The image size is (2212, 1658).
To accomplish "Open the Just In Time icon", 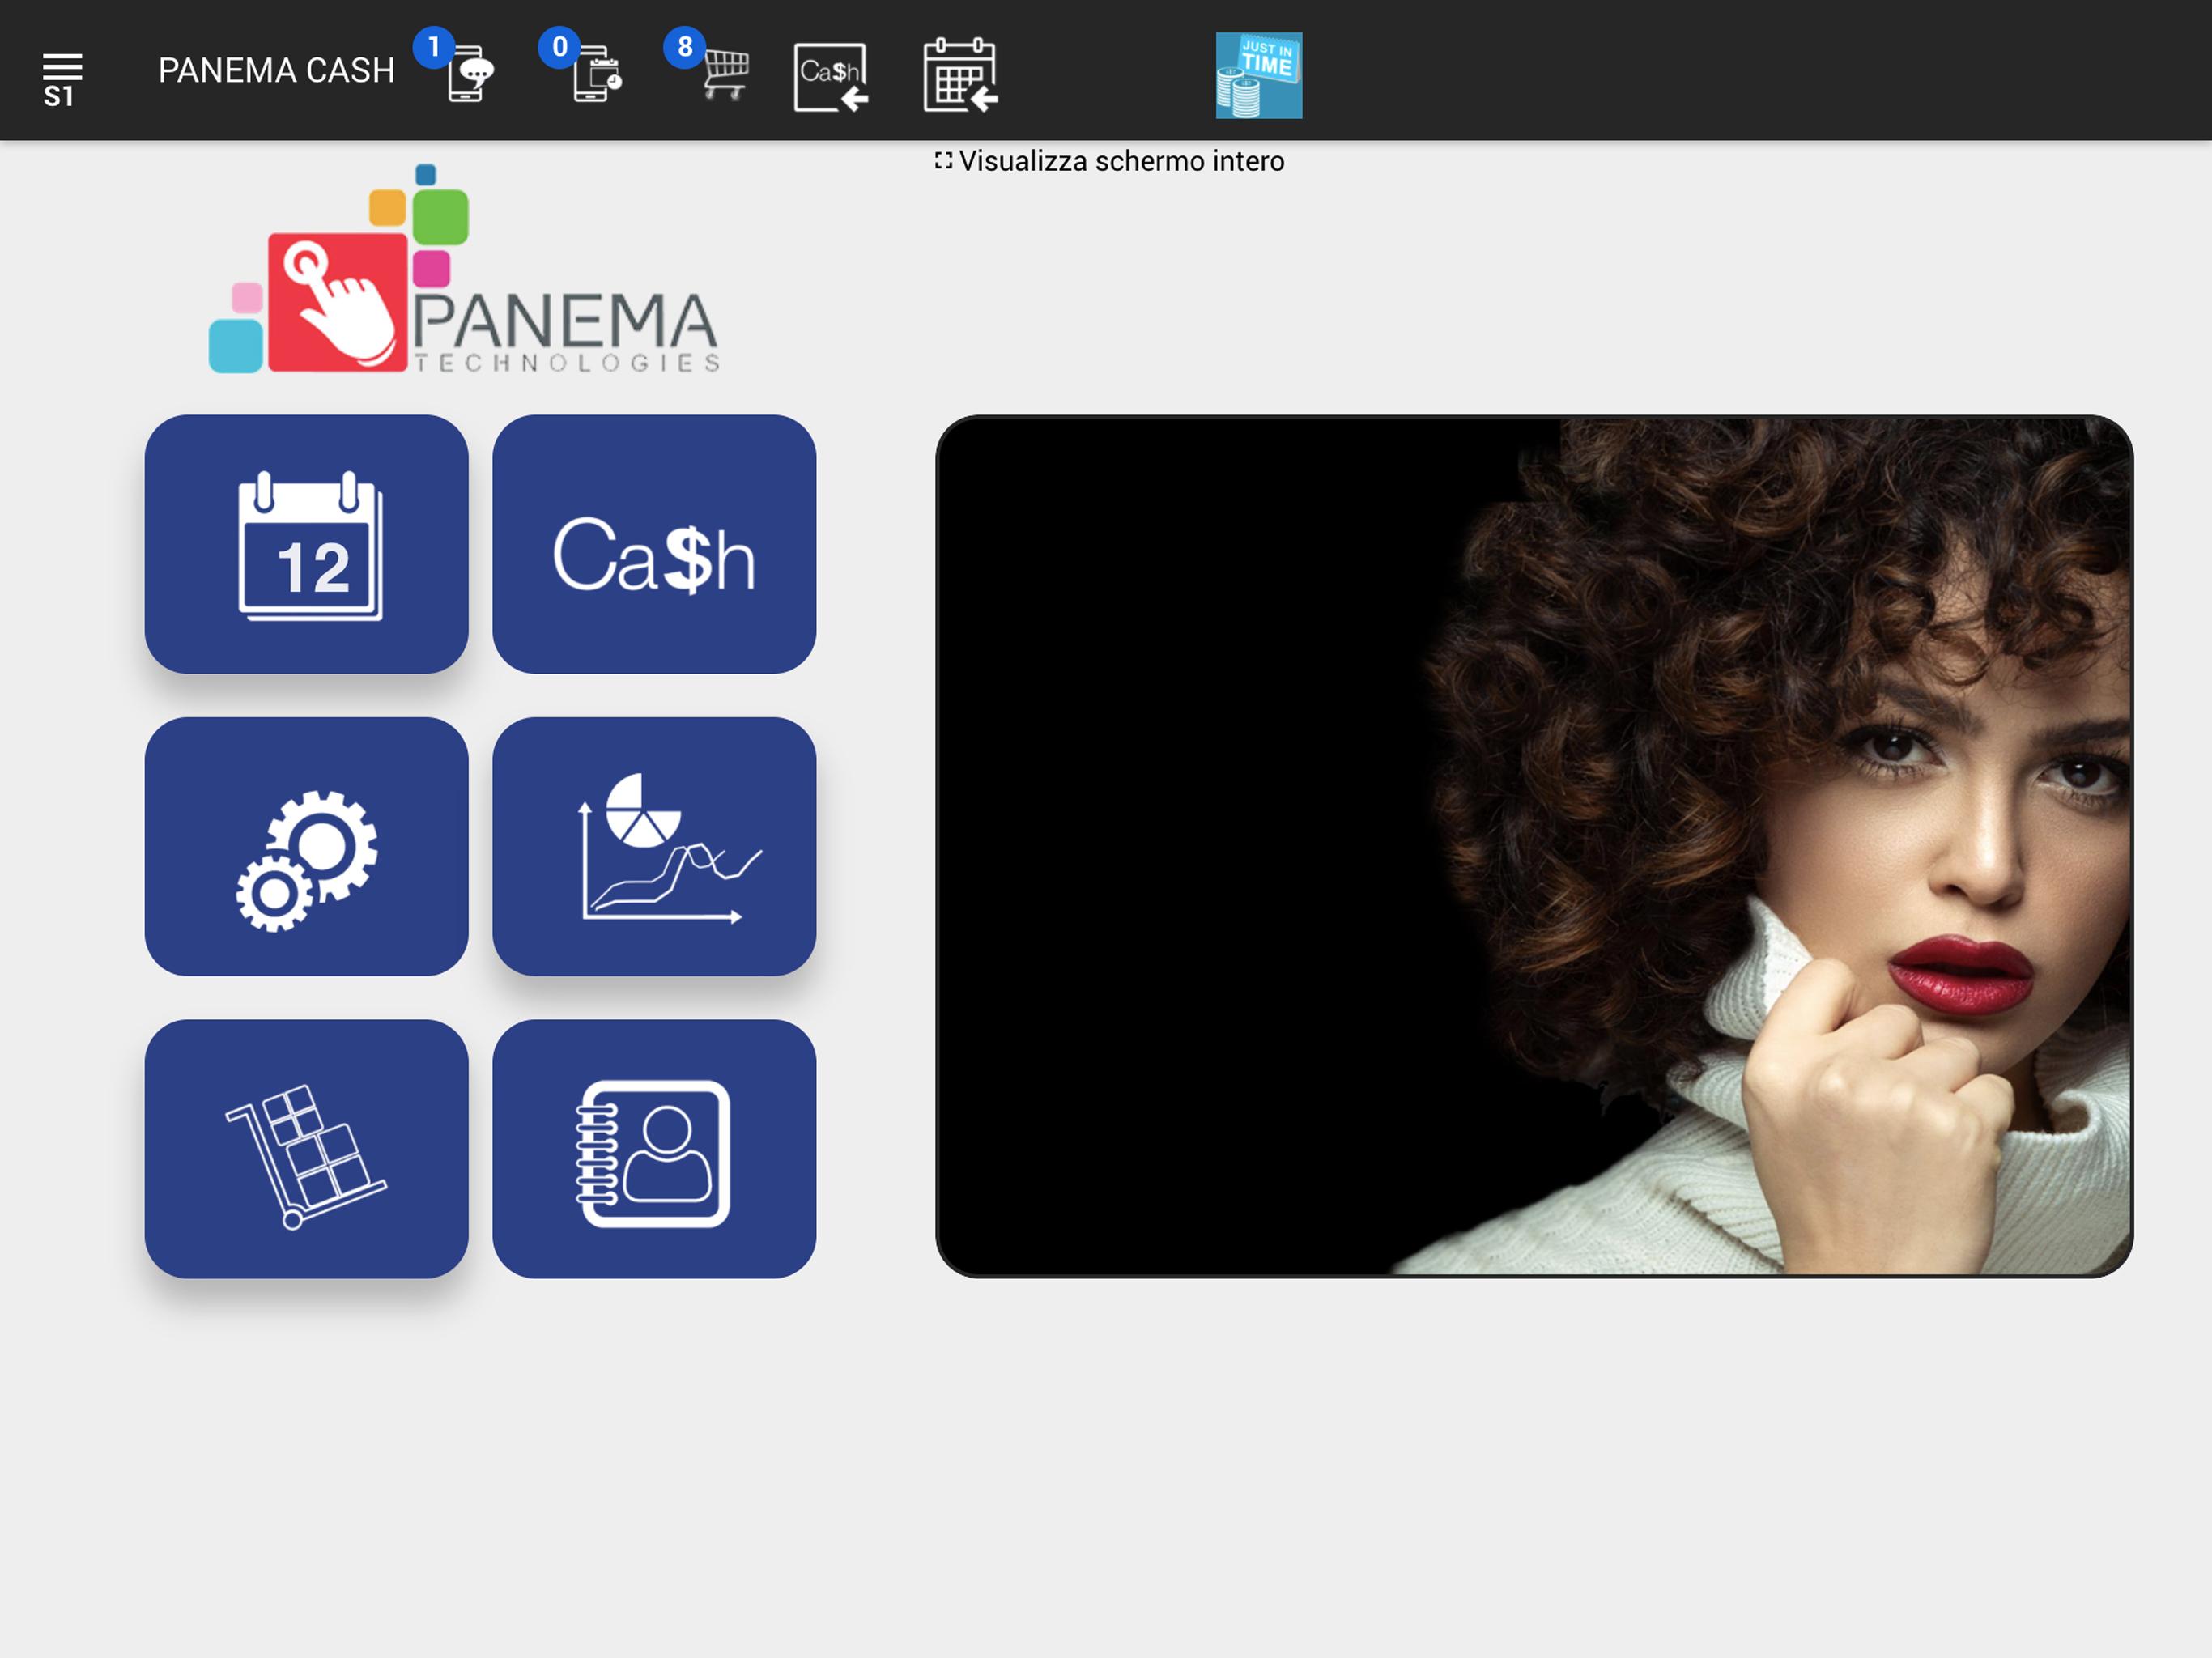I will click(x=1259, y=75).
